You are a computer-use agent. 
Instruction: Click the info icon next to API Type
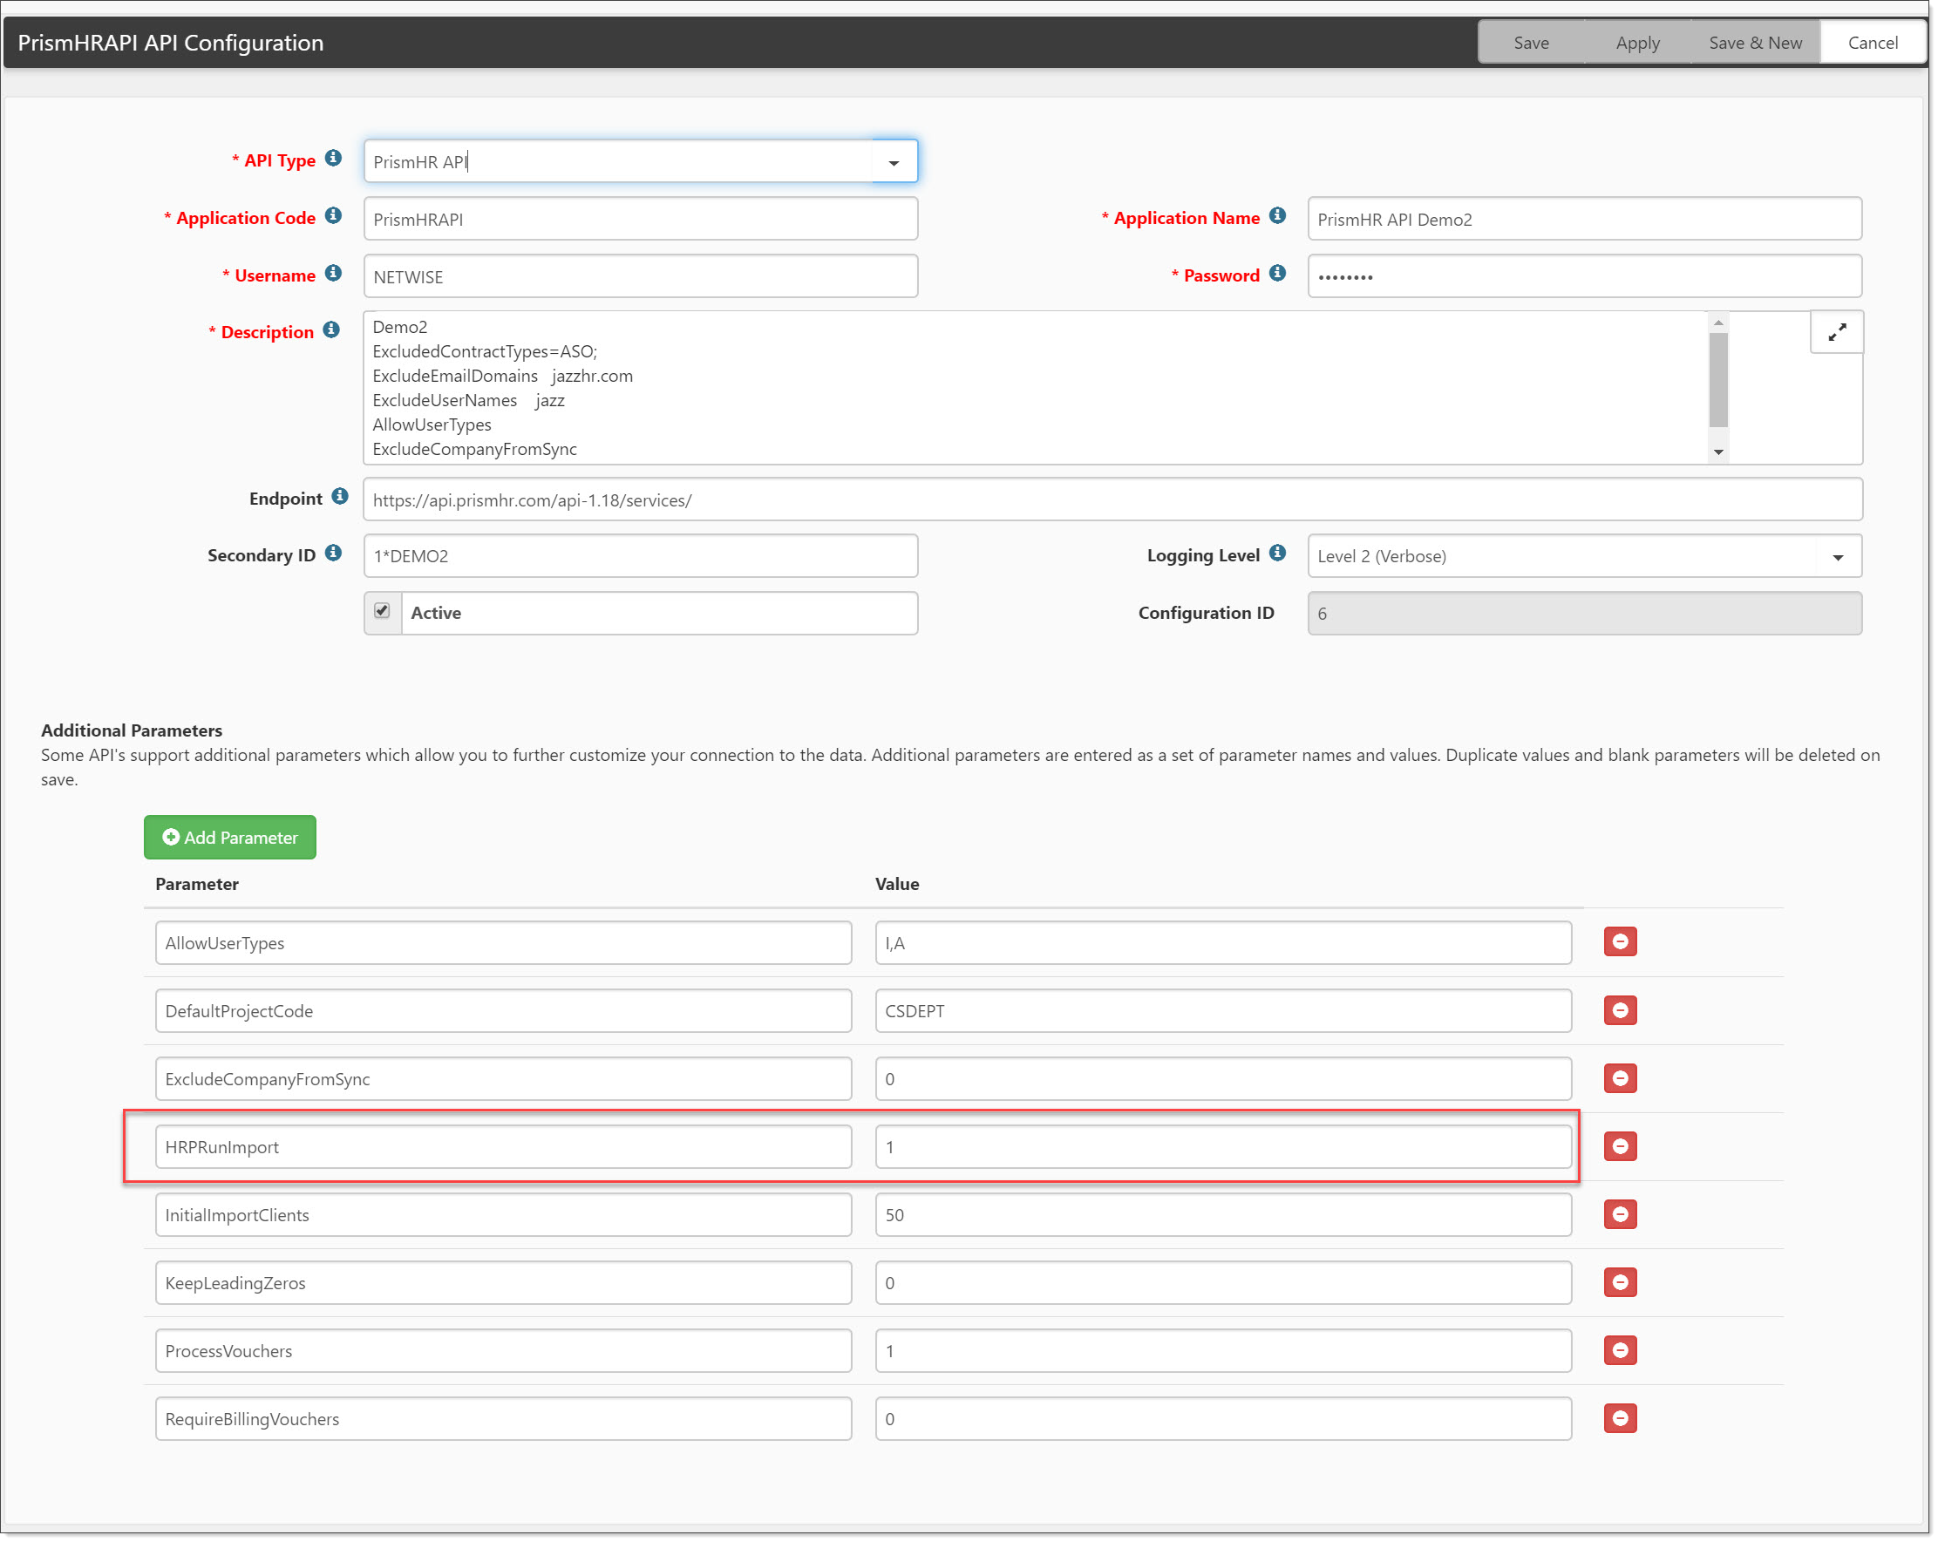point(334,159)
